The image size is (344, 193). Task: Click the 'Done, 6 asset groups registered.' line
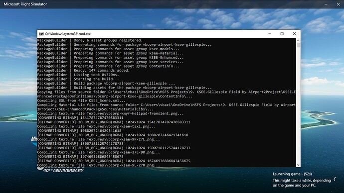click(x=90, y=40)
